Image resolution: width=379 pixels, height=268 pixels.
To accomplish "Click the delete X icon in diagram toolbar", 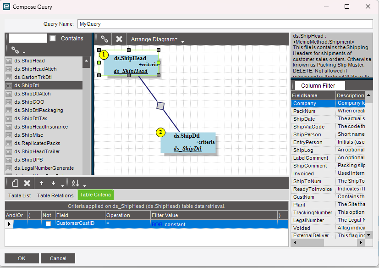I will tap(119, 39).
